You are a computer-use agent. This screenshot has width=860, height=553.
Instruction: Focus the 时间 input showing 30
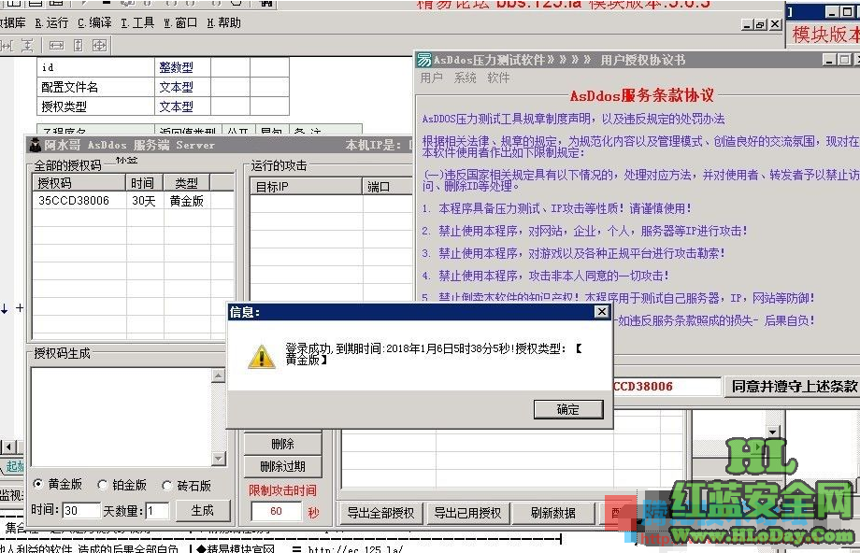tap(81, 511)
